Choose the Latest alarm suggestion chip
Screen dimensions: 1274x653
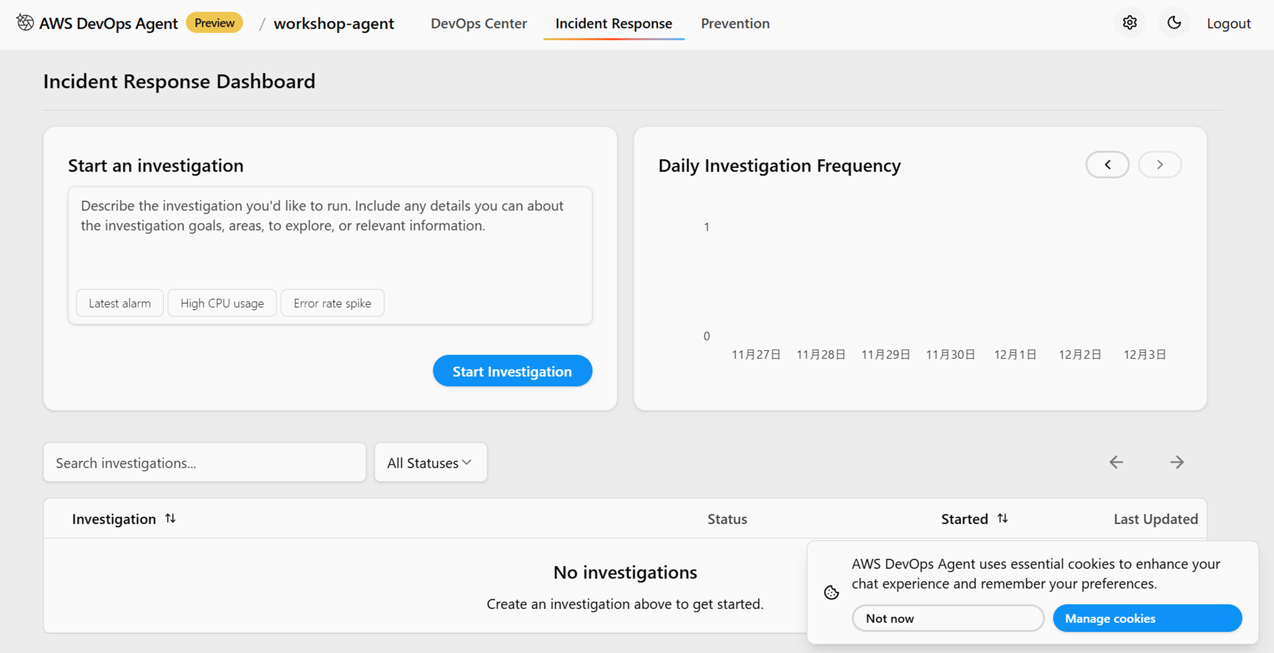coord(119,303)
